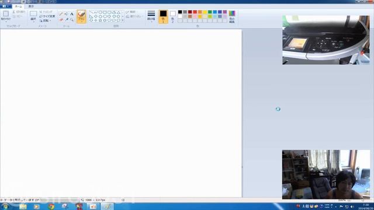Click the printer photo thumbnail overlay
Screen dimensions: 374x210
(326, 40)
